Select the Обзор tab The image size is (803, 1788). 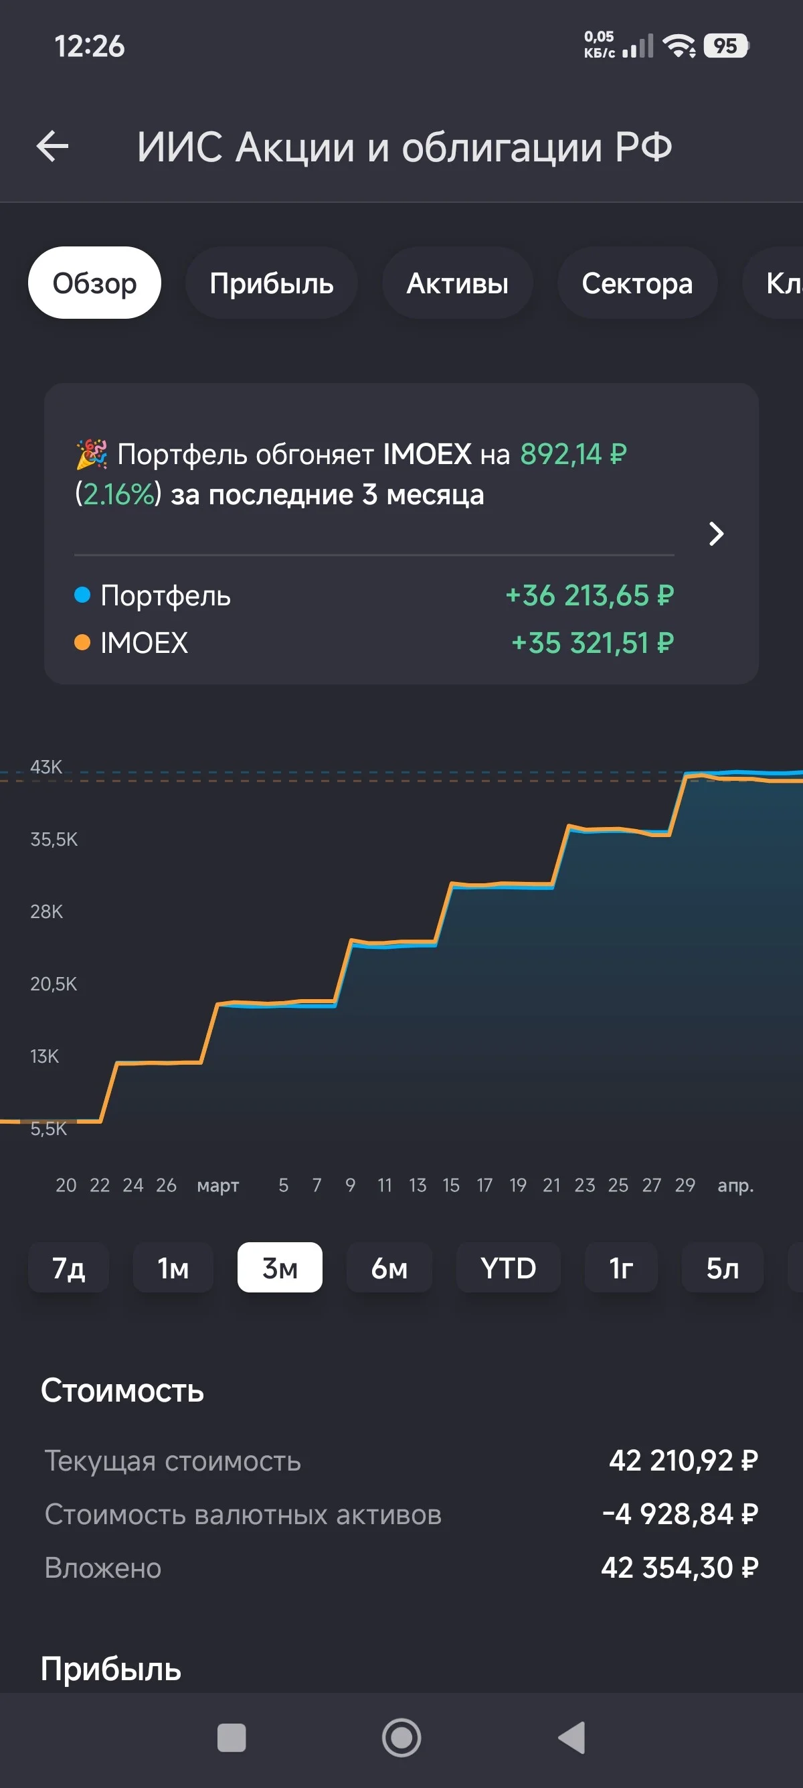pos(94,283)
